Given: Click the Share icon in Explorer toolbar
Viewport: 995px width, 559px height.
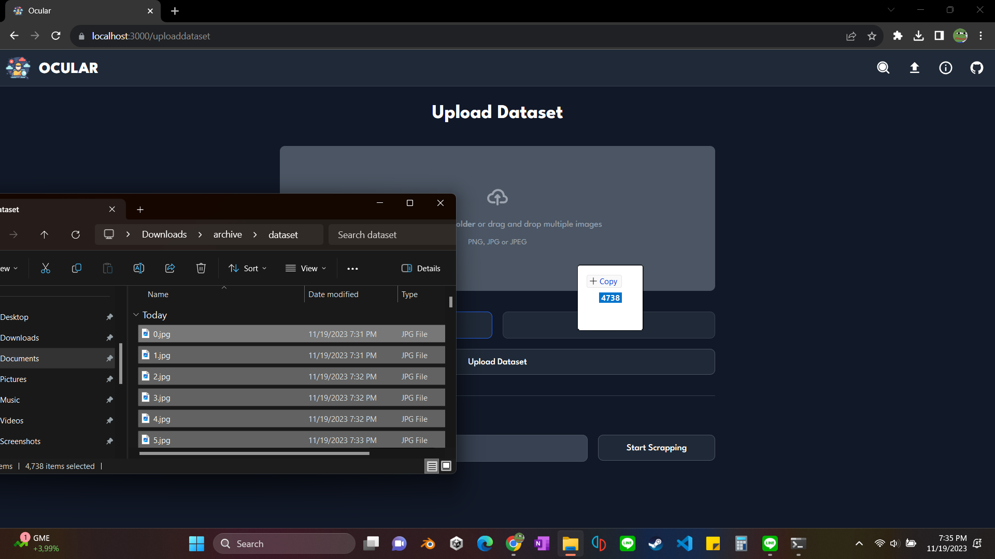Looking at the screenshot, I should (170, 268).
